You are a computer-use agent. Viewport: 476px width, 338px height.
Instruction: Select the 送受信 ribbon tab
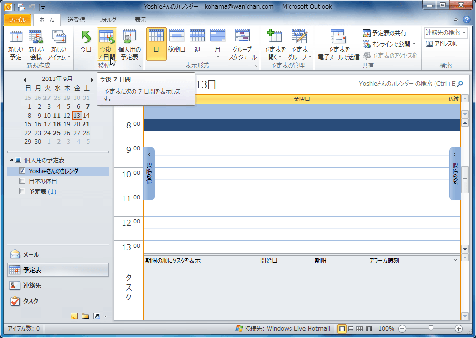[76, 20]
